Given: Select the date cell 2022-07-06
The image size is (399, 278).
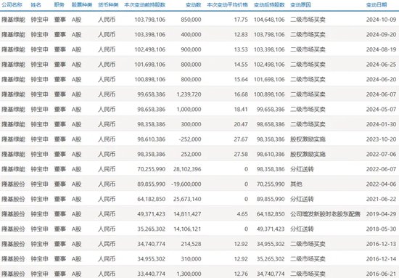Looking at the screenshot, I should [381, 154].
